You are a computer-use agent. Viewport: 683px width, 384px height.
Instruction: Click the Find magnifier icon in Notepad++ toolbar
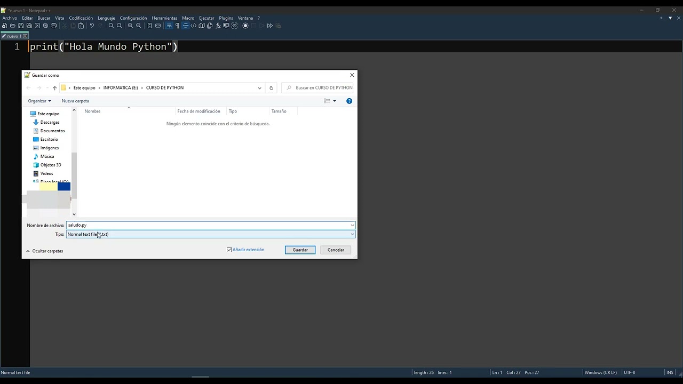click(x=111, y=26)
